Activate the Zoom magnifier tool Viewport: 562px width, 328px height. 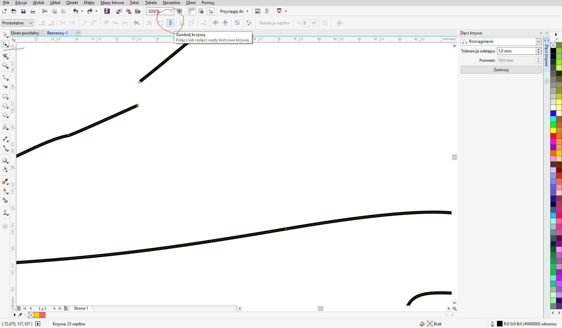[5, 66]
